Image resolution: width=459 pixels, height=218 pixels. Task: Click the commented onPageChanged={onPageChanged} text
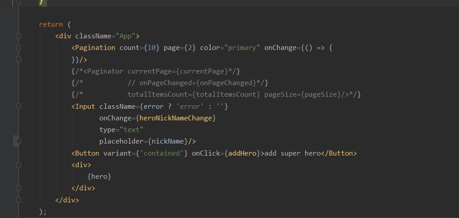tap(198, 83)
